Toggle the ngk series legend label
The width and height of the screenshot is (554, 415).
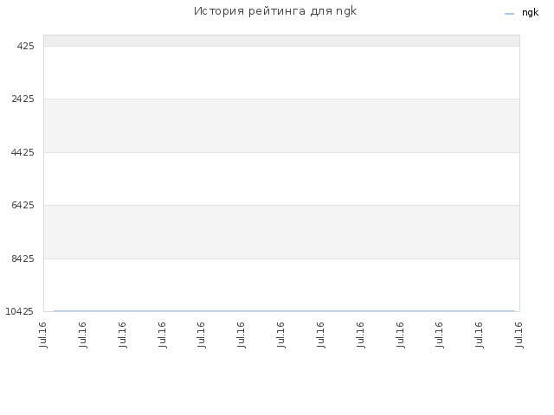(x=530, y=13)
